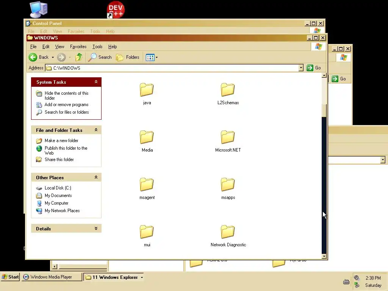Click the Views grid icon
The image size is (388, 291).
coord(150,58)
